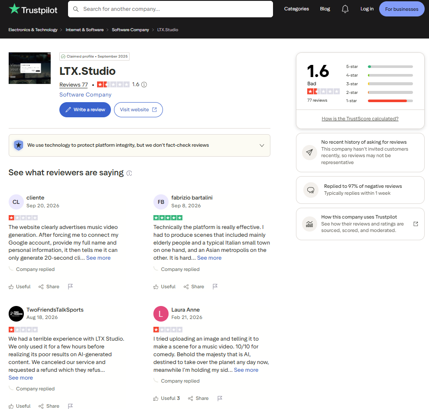Flag TwoFriendsTalkSports review

point(70,406)
